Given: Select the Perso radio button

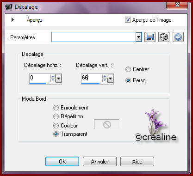Looking at the screenshot, I should click(128, 80).
